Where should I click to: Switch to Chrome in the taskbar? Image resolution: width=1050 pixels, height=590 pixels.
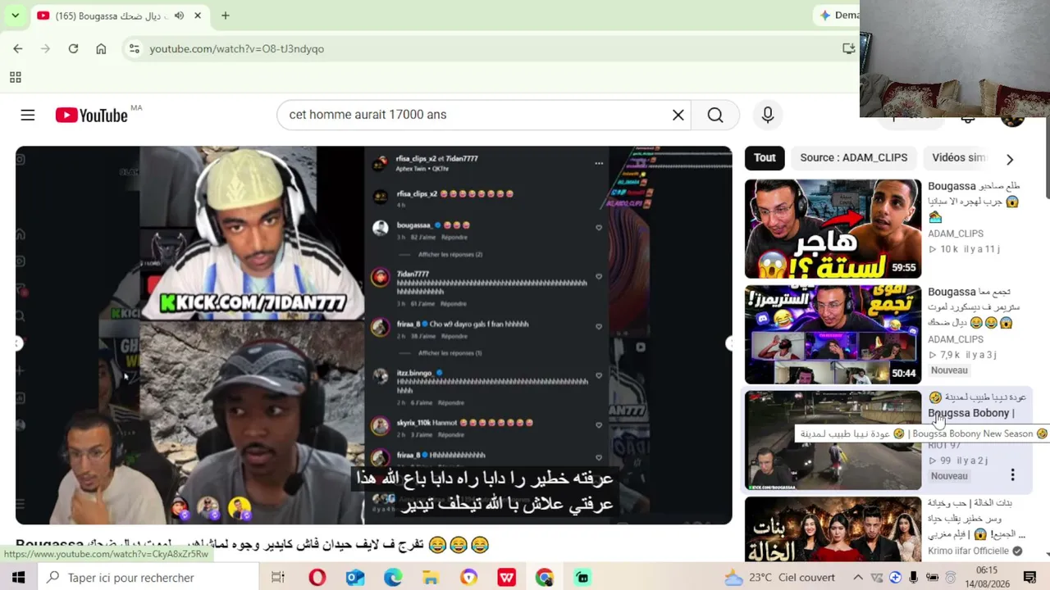[x=545, y=578]
